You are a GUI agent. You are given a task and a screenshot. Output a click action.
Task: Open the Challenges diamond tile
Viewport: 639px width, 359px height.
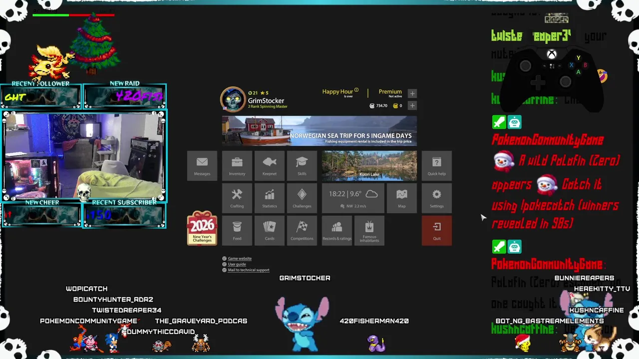pyautogui.click(x=302, y=198)
